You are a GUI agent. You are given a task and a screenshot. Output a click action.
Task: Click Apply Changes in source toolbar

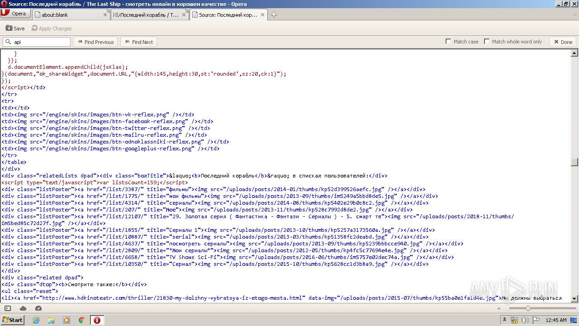pos(52,28)
